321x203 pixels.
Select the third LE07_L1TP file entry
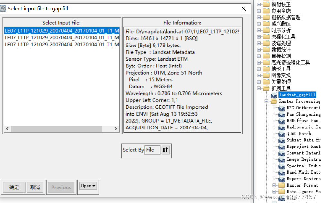tap(62, 44)
